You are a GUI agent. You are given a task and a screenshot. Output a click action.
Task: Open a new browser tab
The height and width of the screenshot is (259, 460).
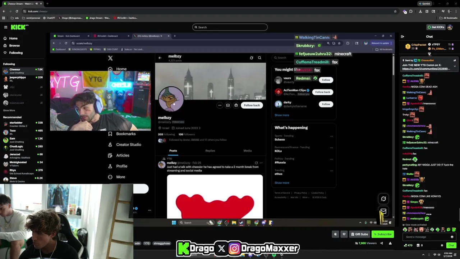(47, 4)
